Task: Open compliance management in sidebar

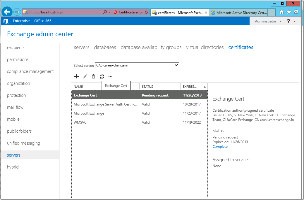Action: [30, 71]
